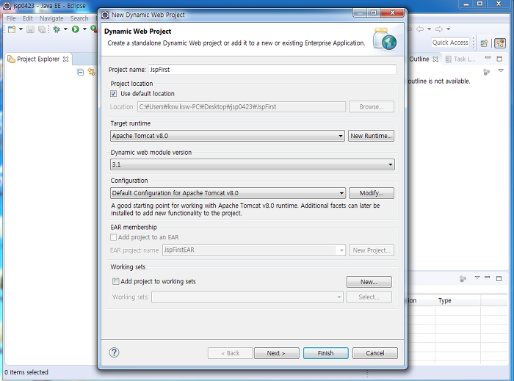Click the green Run icon in toolbar

[x=76, y=29]
